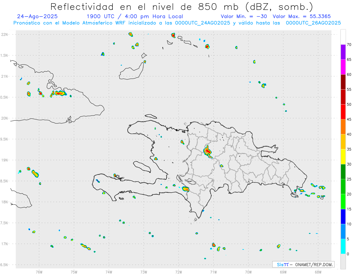
Task: Click the latitude axis label '20N'
Action: (5, 118)
